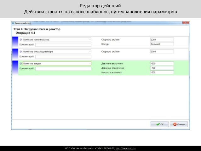201x151 pixels.
Task: Click the comment field under мешалку реактора
Action: coord(63,56)
